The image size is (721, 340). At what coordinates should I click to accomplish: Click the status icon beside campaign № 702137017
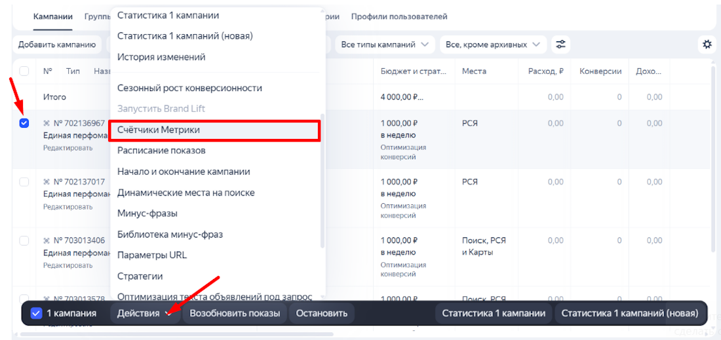pos(47,181)
